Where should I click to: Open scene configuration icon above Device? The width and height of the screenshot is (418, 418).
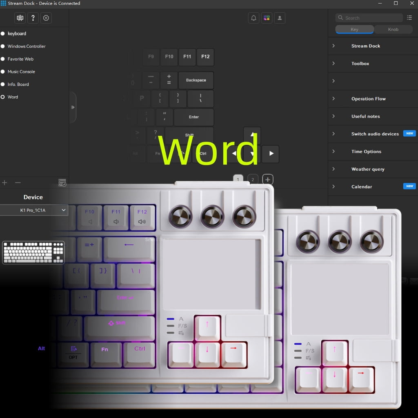62,182
